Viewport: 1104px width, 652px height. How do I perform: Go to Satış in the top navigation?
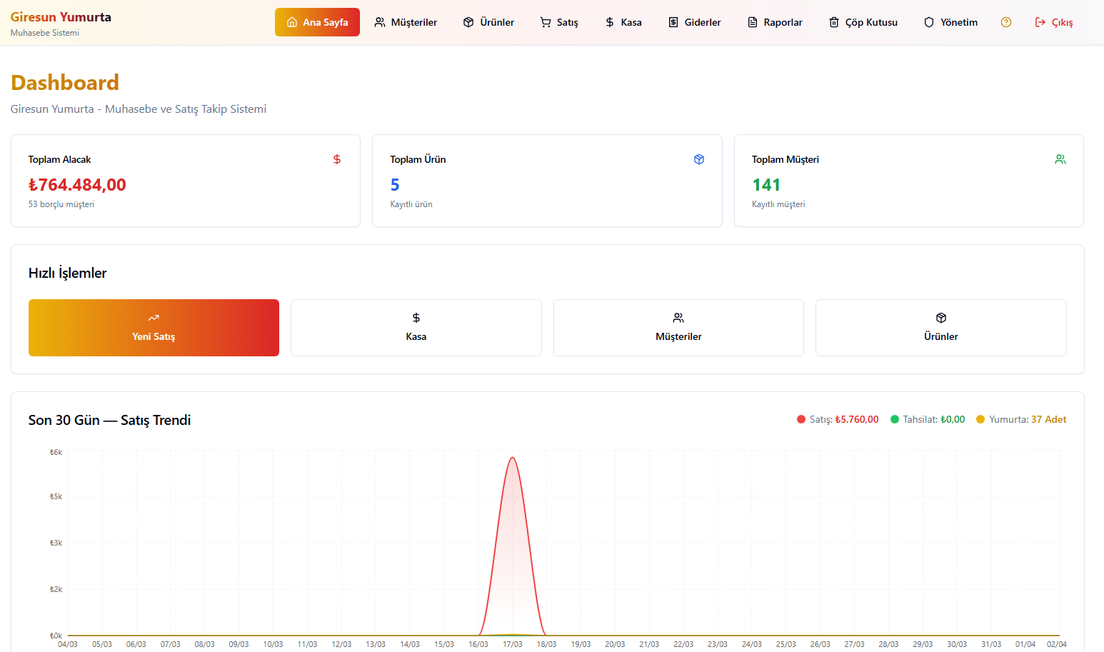click(559, 22)
